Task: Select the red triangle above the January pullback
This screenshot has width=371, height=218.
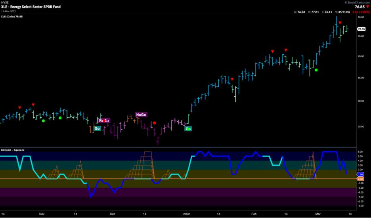Action: click(x=232, y=79)
